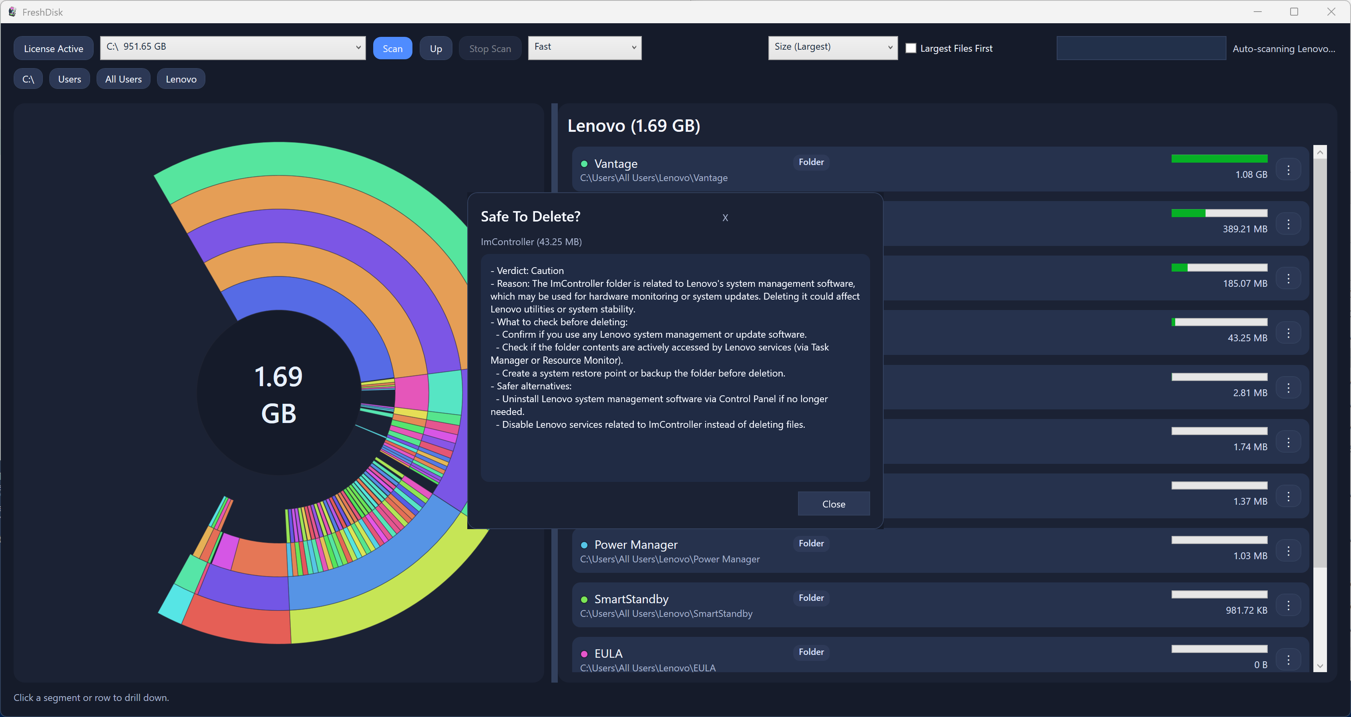This screenshot has height=717, width=1351.
Task: Click the green size bar for the Vantage folder
Action: click(x=1219, y=158)
